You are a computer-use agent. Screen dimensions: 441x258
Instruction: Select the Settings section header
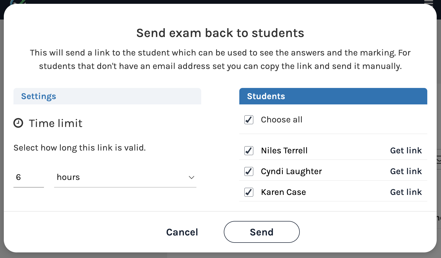[39, 96]
